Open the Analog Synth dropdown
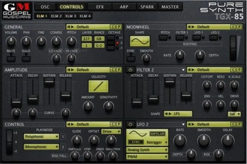Image resolution: width=247 pixels, height=164 pixels. point(147,150)
